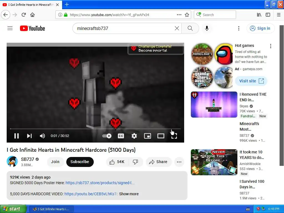Toggle the browser sidebar
This screenshot has height=213, width=284.
pos(268,15)
